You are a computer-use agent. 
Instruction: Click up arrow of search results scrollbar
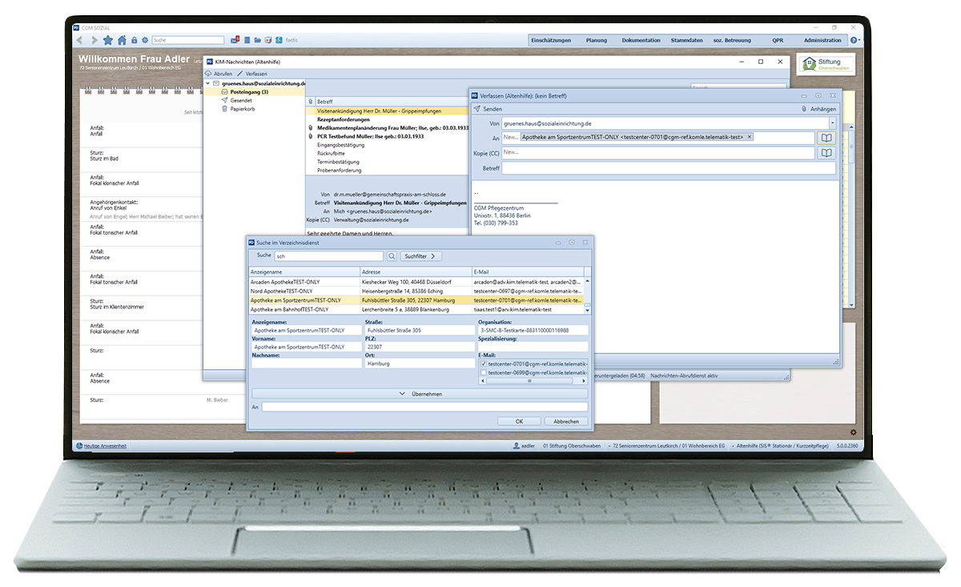click(589, 281)
